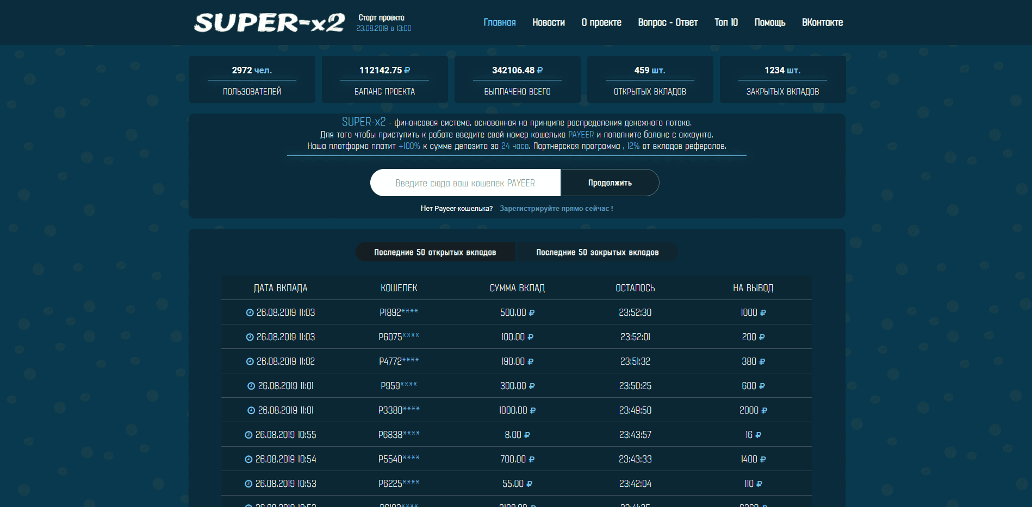The image size is (1032, 507).
Task: Click clock icon in P4772 deposit row
Action: 250,361
